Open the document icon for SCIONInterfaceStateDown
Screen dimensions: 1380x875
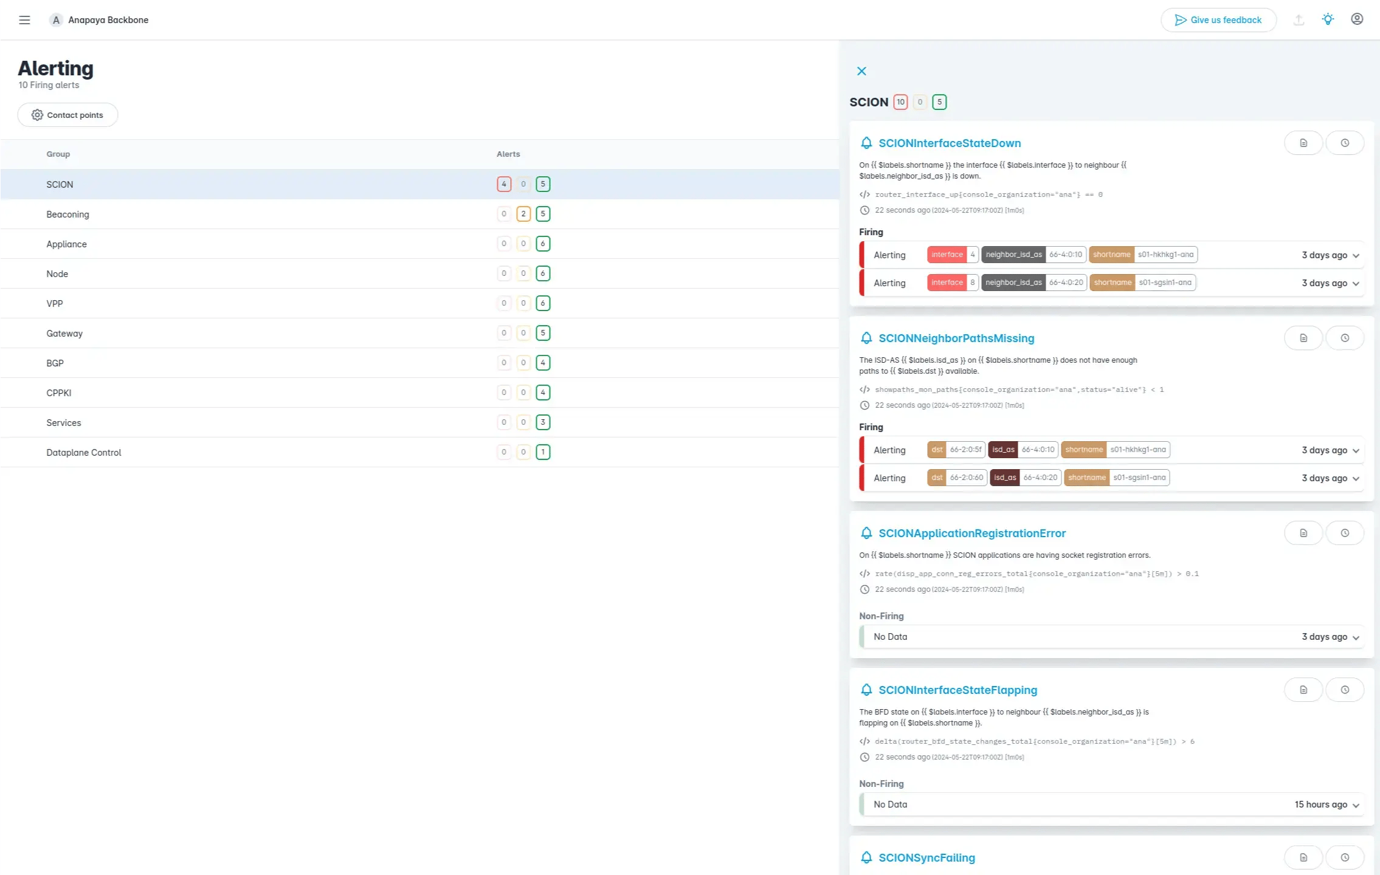[1303, 142]
